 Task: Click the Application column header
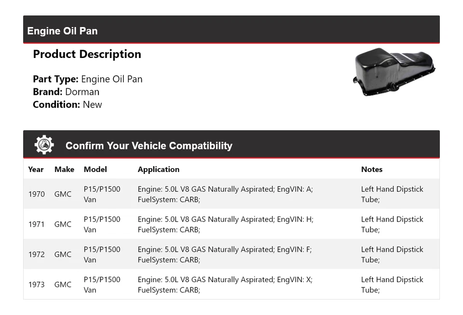(158, 170)
